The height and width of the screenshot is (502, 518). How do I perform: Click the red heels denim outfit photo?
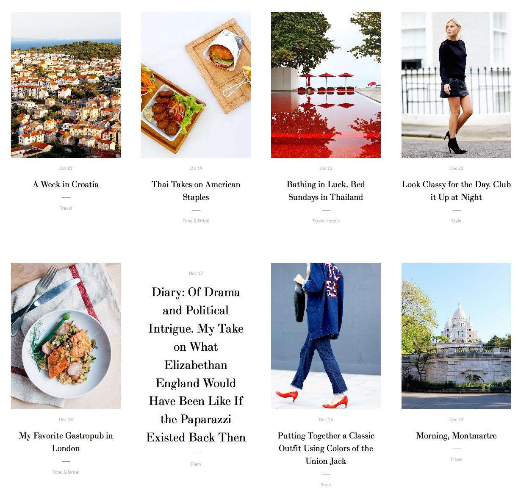click(x=326, y=336)
